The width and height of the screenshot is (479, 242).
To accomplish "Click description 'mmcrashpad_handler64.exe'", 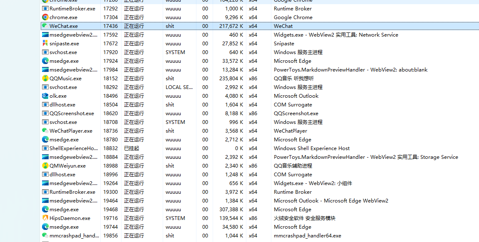I will point(307,236).
